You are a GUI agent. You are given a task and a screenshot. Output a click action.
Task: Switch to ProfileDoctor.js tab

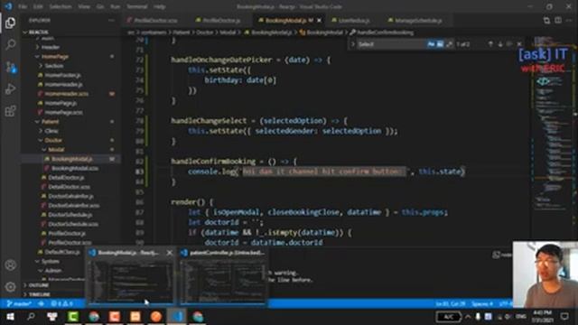[x=218, y=21]
